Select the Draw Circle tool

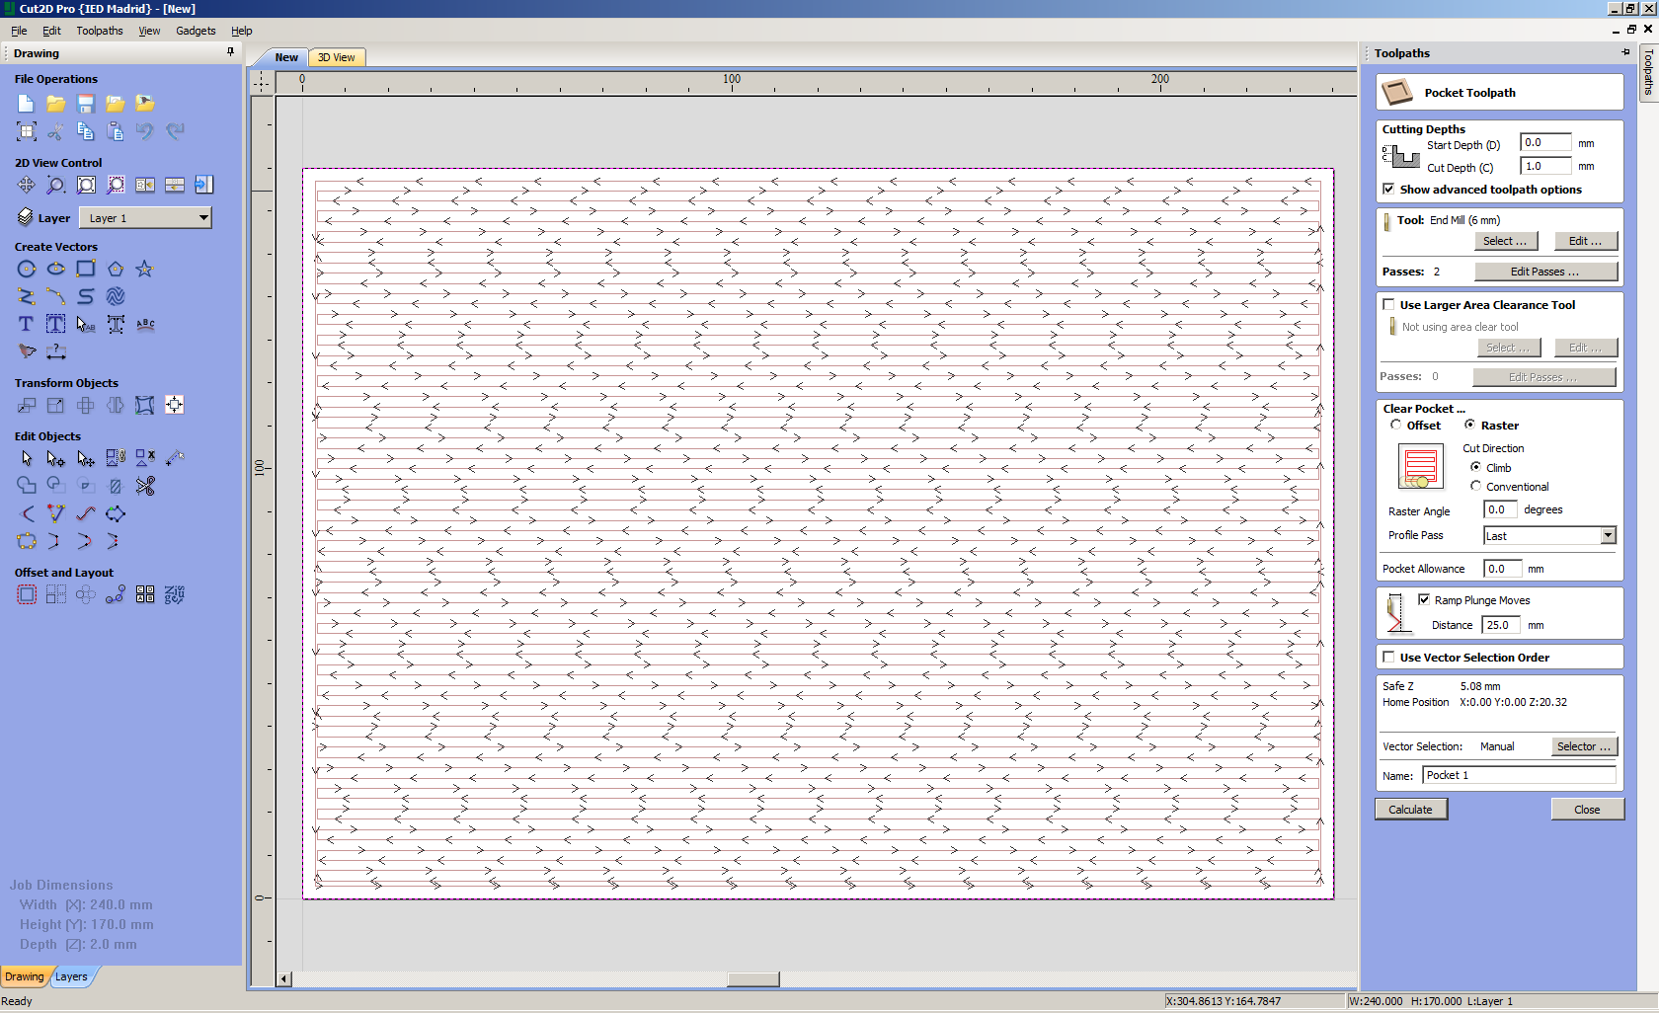tap(27, 269)
